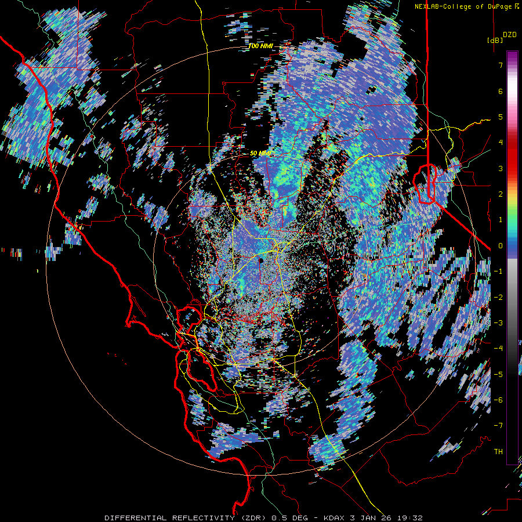Click the DZD product label
This screenshot has height=522, width=522.
pyautogui.click(x=509, y=35)
